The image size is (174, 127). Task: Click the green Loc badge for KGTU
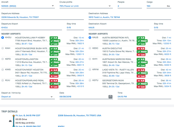coord(142,87)
